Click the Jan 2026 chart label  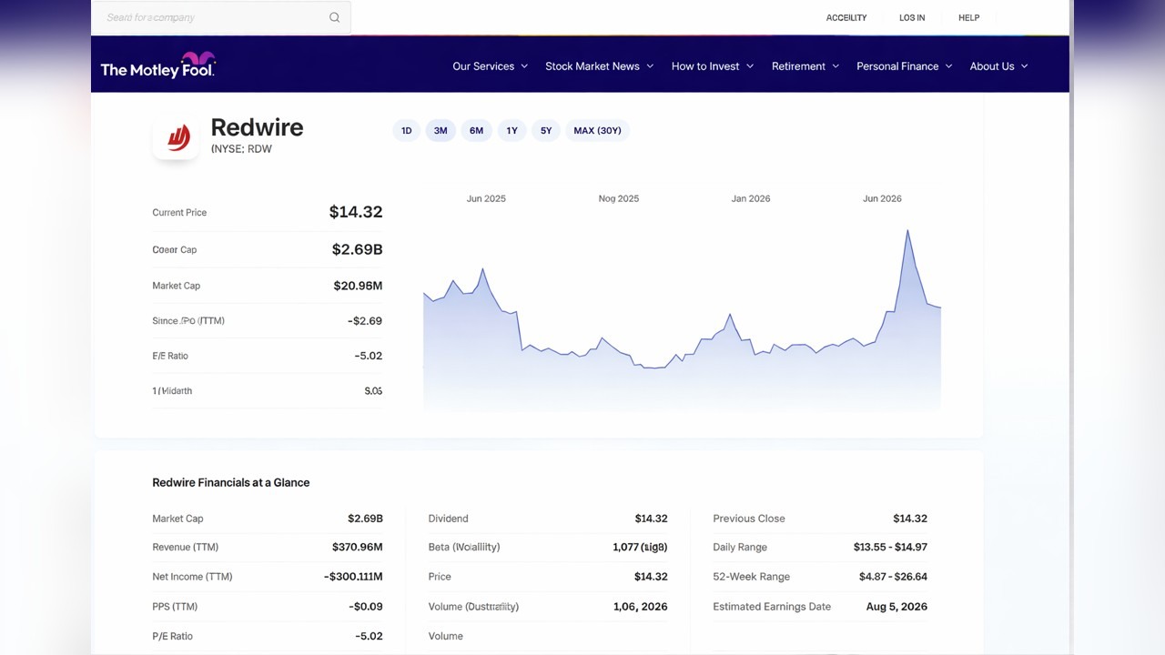751,198
